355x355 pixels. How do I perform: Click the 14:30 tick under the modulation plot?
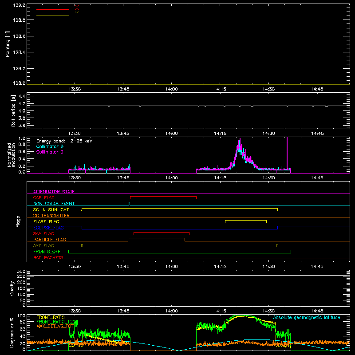[268, 178]
